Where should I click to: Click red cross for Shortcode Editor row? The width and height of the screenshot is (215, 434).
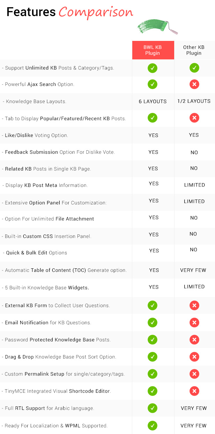[194, 391]
